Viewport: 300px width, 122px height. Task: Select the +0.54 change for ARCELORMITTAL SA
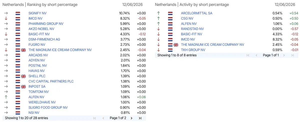[294, 13]
